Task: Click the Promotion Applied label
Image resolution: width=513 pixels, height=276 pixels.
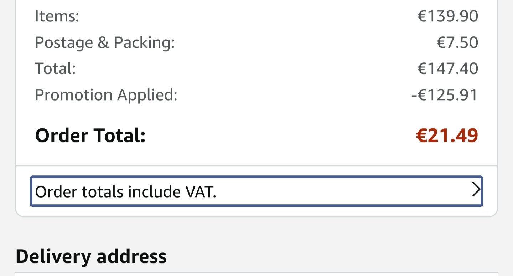Action: (x=106, y=95)
